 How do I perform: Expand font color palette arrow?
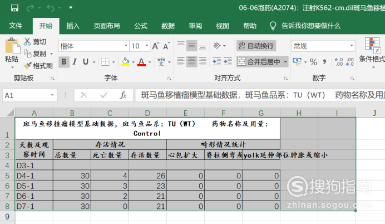pyautogui.click(x=150, y=62)
